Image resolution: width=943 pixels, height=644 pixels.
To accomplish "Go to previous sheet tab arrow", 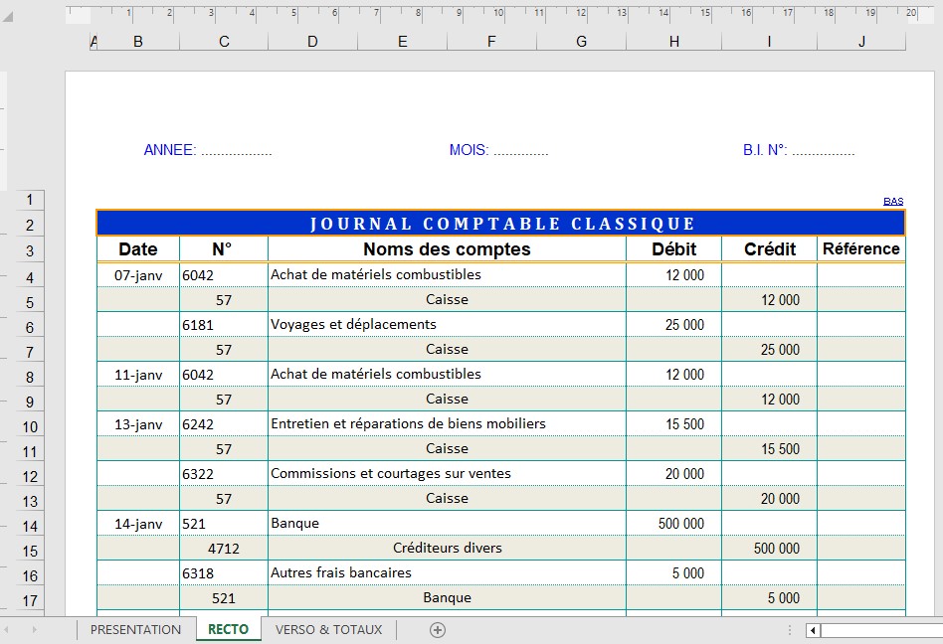I will (7, 629).
